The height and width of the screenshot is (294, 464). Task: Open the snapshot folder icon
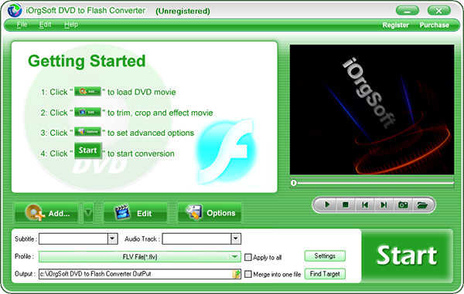click(422, 204)
